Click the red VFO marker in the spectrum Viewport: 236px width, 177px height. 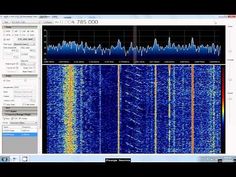tap(134, 44)
